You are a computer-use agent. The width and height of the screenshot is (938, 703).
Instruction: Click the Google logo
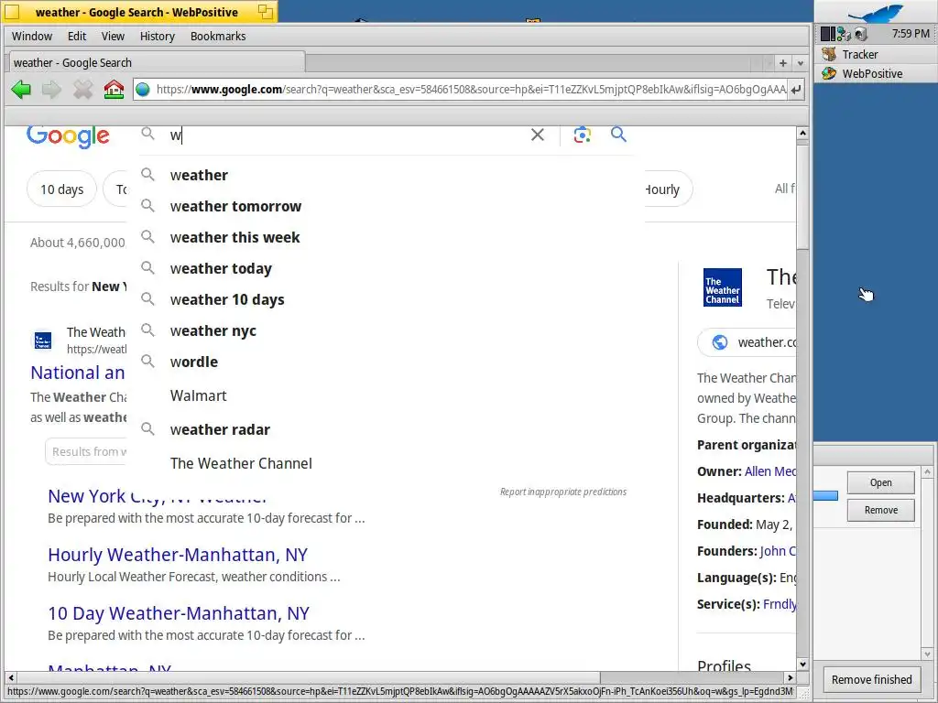point(68,136)
